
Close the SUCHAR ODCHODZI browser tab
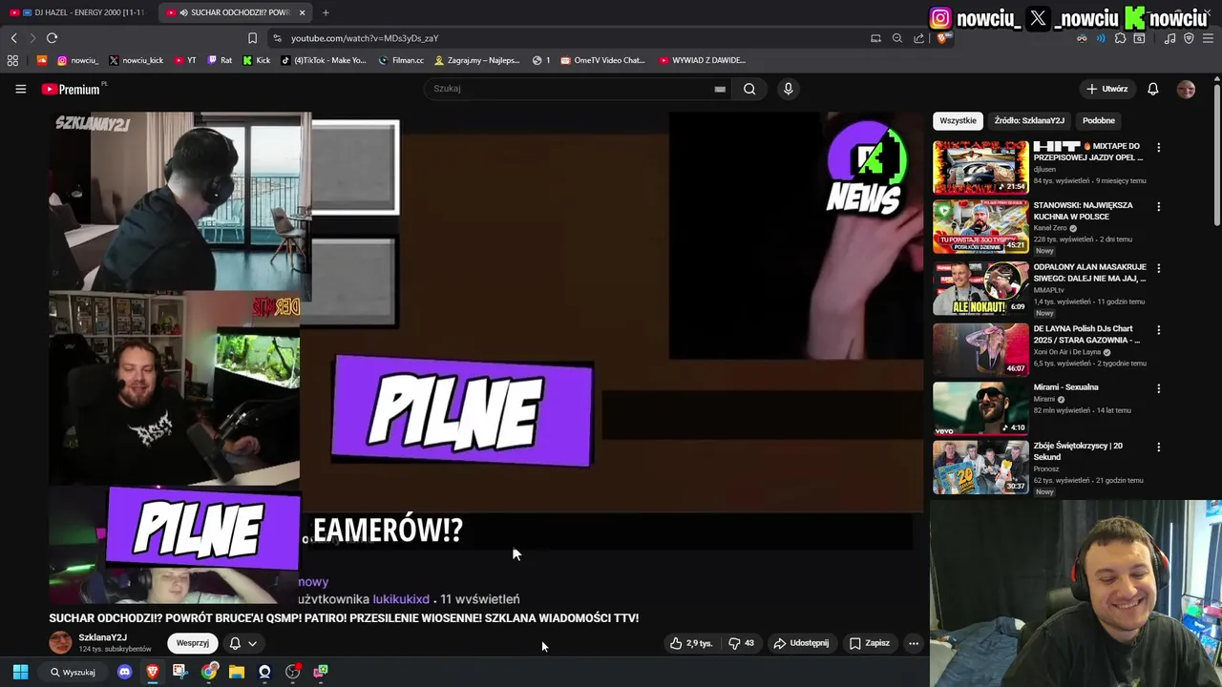[x=303, y=12]
